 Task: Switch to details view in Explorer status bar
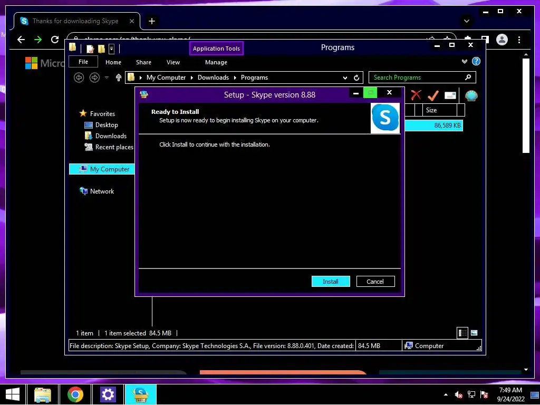click(x=462, y=333)
